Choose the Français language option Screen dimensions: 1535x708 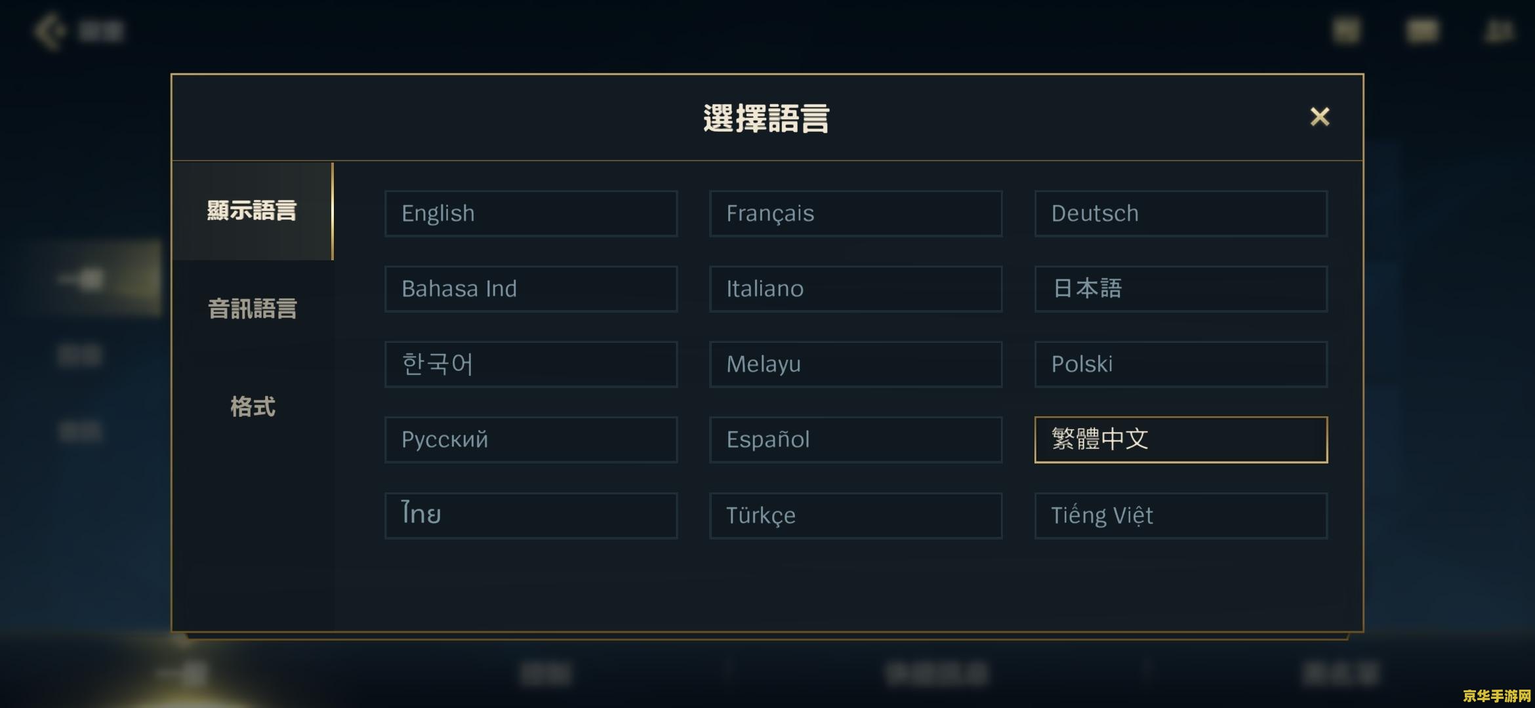(x=855, y=214)
